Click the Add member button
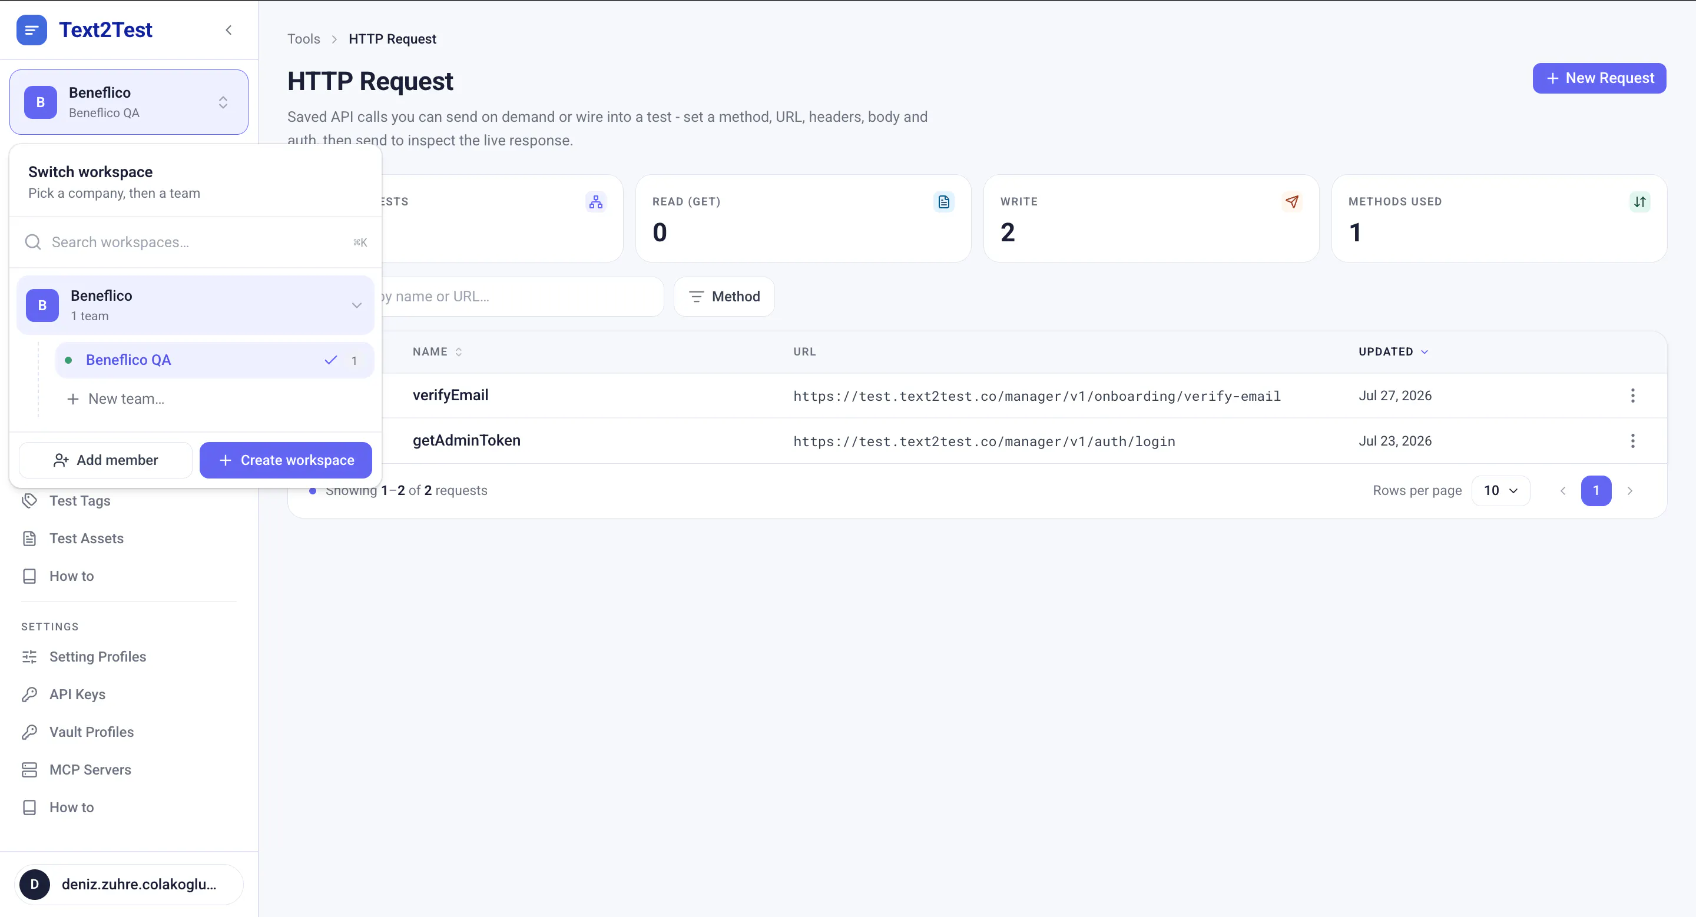 pos(105,460)
